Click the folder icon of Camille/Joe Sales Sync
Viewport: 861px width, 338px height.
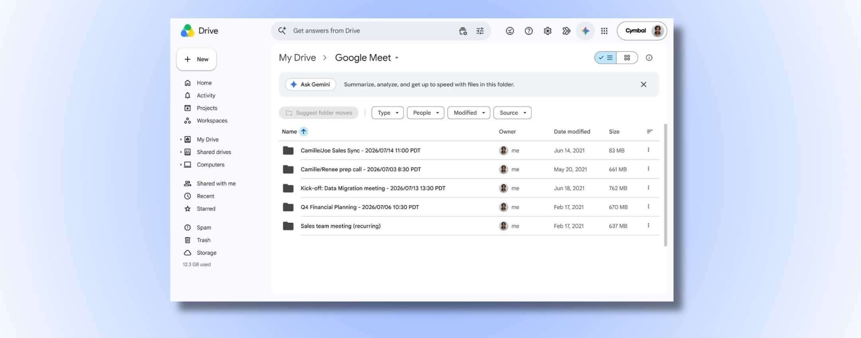288,150
